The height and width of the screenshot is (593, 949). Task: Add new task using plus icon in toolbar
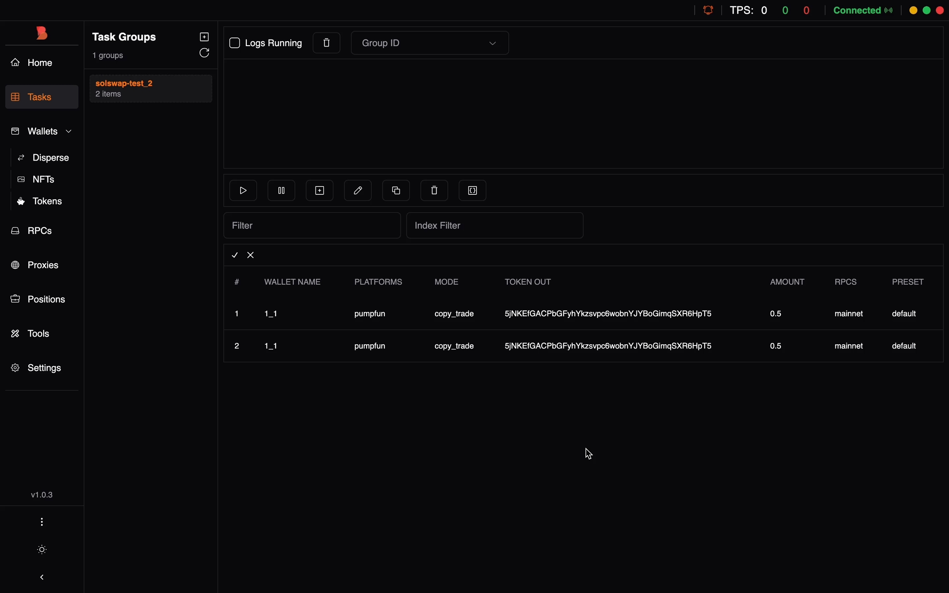point(320,190)
